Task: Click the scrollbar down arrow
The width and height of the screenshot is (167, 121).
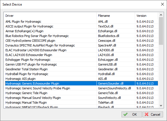Action: [161, 106]
